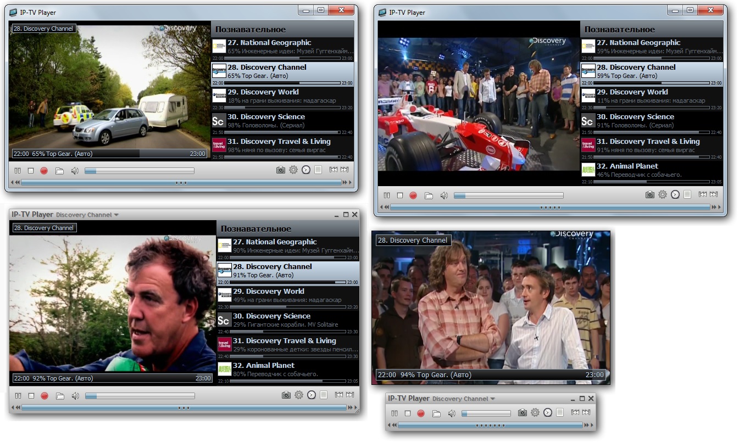The width and height of the screenshot is (739, 442).
Task: Expand Discovery Channel dropdown in floating control panel
Action: 464,399
